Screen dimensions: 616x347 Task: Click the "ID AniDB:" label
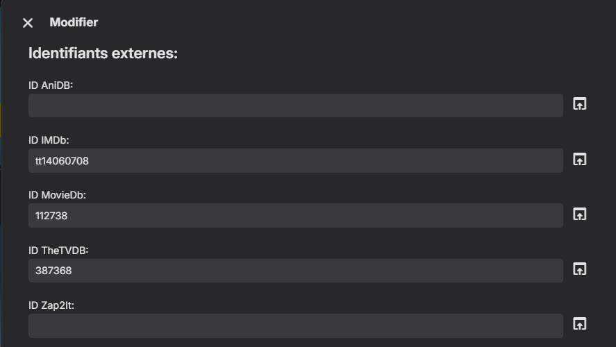coord(51,85)
